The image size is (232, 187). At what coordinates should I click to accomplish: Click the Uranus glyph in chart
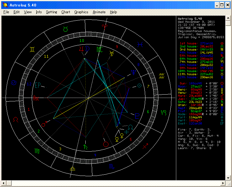pyautogui.click(x=112, y=53)
